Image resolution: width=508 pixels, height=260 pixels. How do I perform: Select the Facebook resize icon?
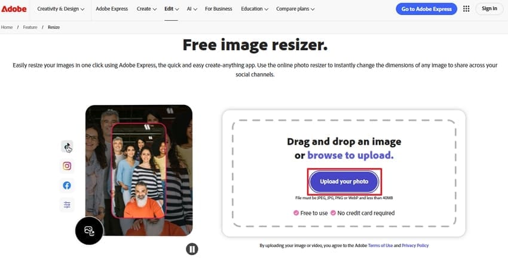67,185
